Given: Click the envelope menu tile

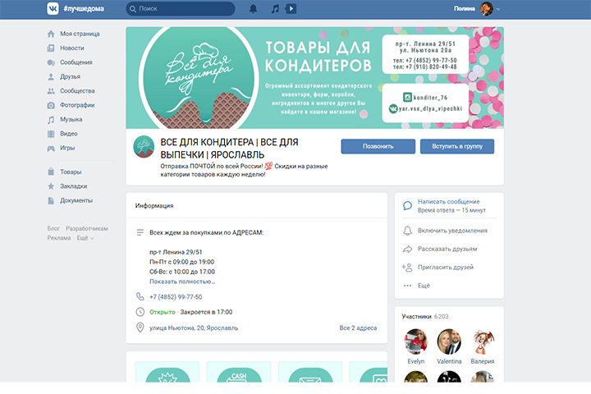Looking at the screenshot, I should (x=309, y=372).
